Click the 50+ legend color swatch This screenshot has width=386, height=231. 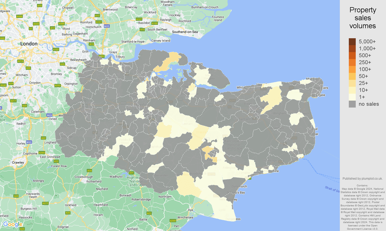click(352, 76)
